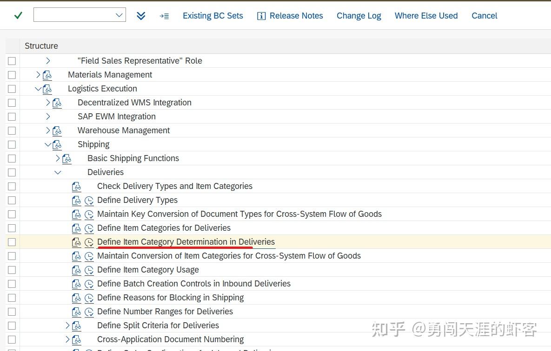Collapse the Logistics Execution node
The width and height of the screenshot is (551, 351).
click(38, 88)
